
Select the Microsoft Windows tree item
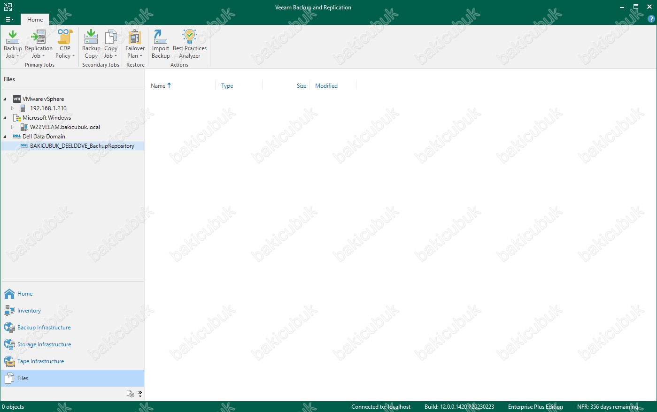pos(47,118)
